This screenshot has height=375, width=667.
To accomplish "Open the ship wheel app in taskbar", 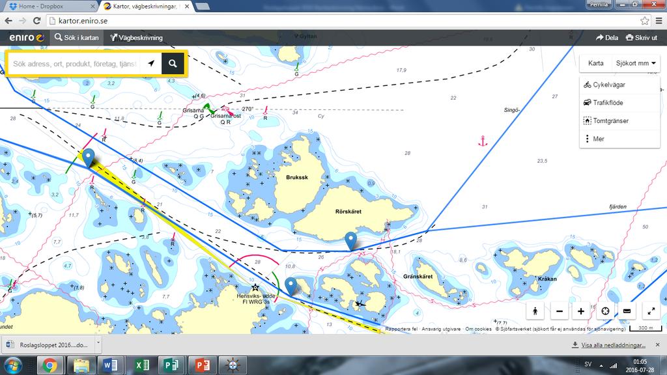I will pyautogui.click(x=233, y=366).
